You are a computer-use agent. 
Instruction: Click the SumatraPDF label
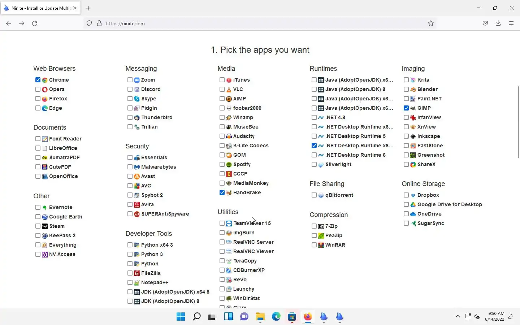pos(64,157)
